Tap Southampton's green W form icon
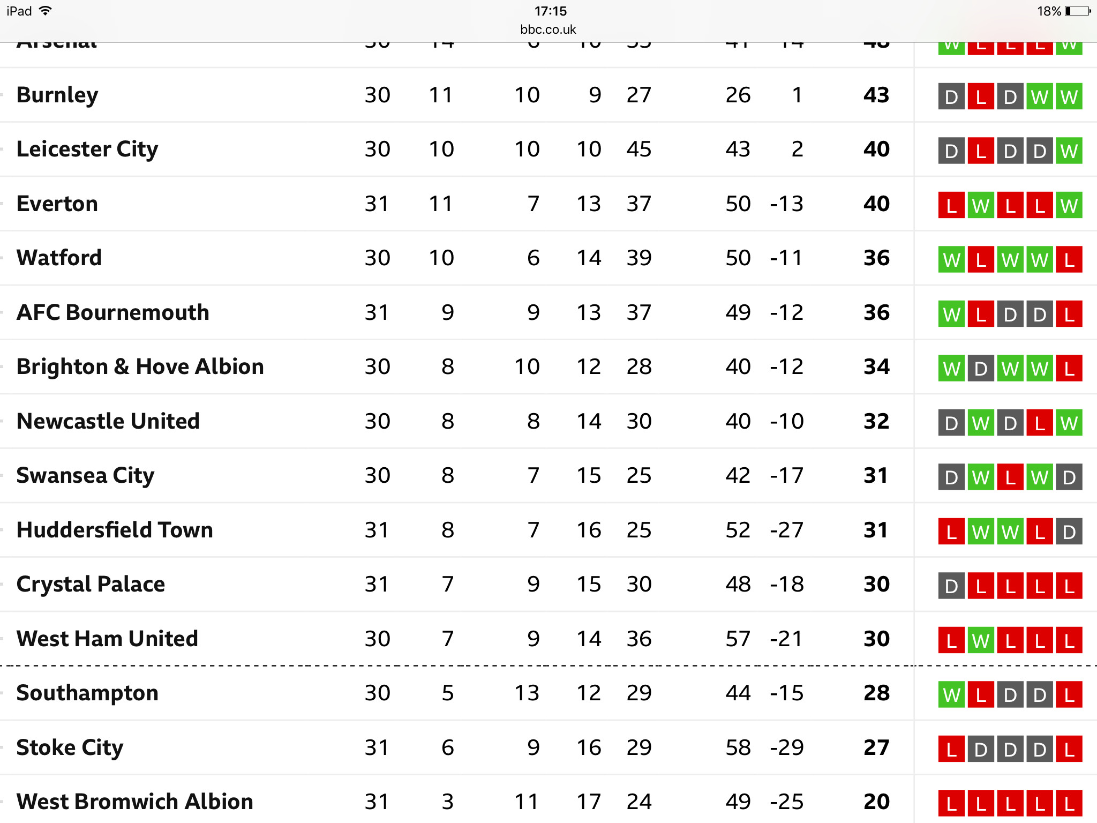Screen dimensions: 1097x823 click(951, 694)
